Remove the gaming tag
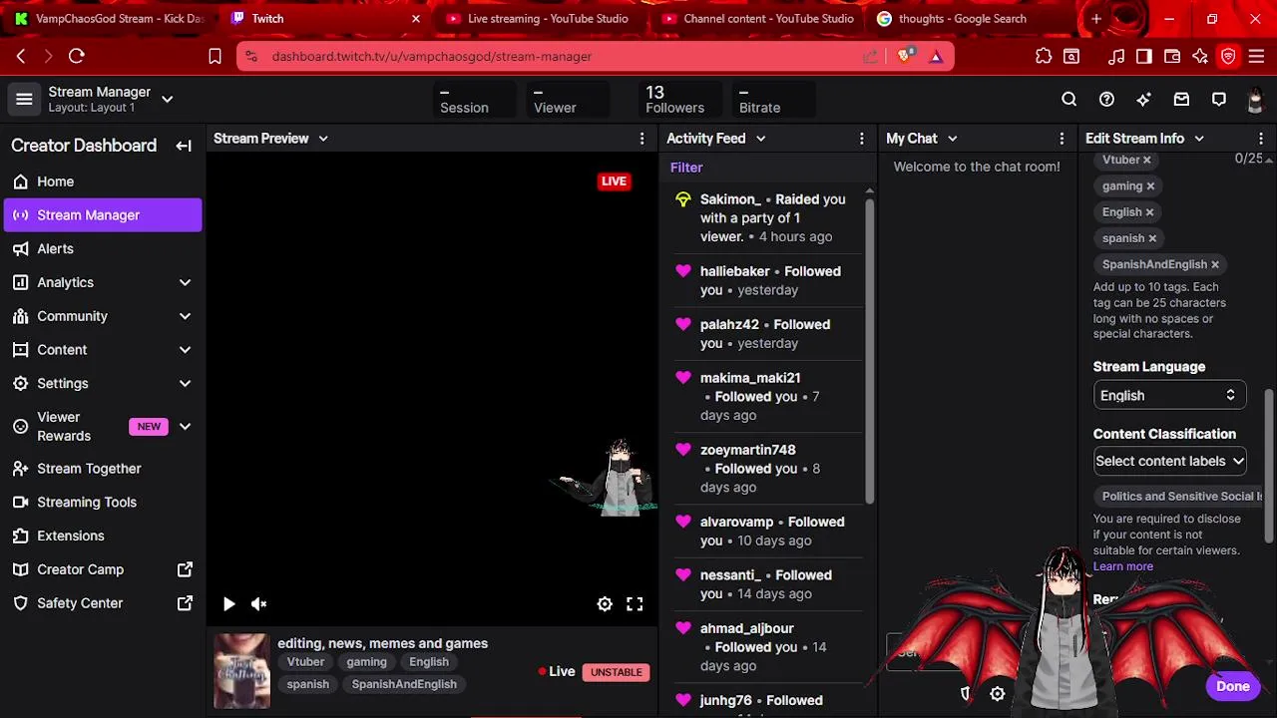This screenshot has height=718, width=1277. (1150, 185)
